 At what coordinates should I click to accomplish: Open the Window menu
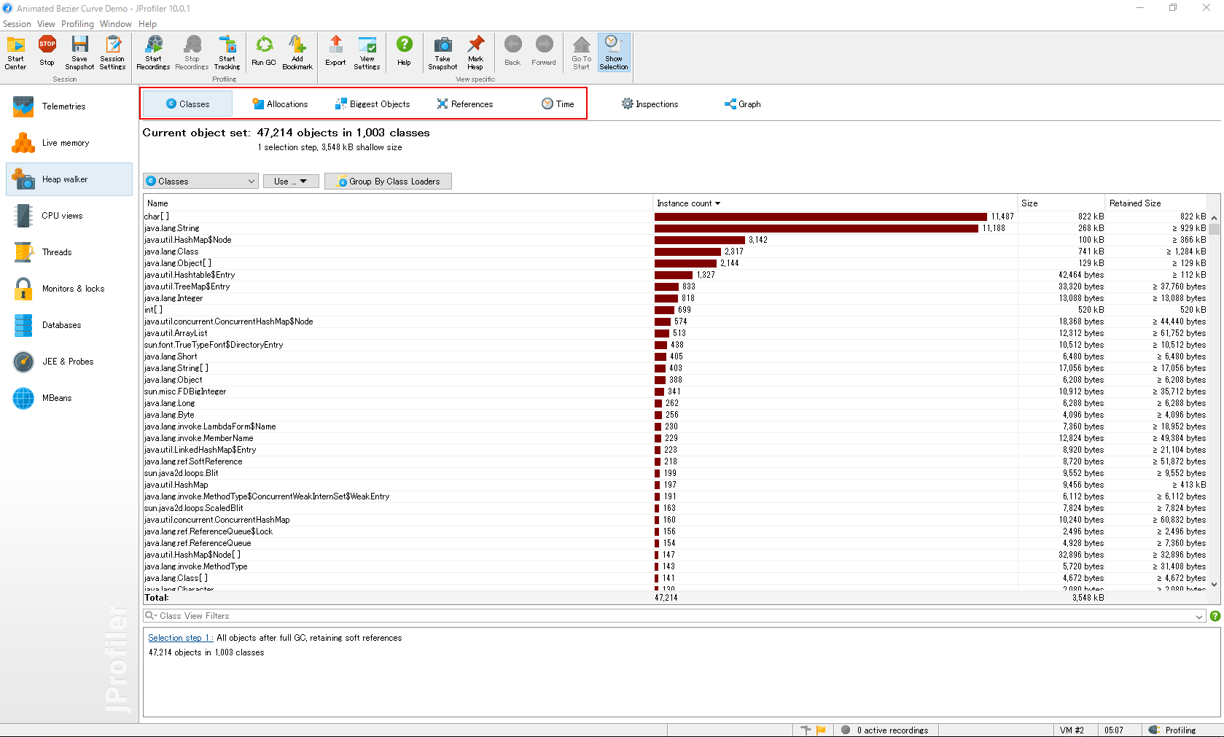(x=116, y=24)
